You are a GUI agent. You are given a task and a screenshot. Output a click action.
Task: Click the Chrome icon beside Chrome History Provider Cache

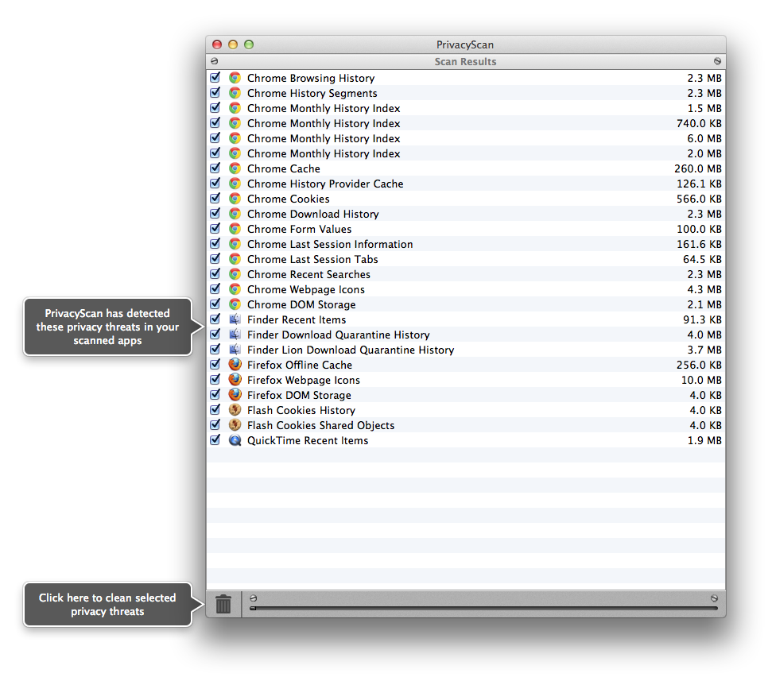click(235, 184)
